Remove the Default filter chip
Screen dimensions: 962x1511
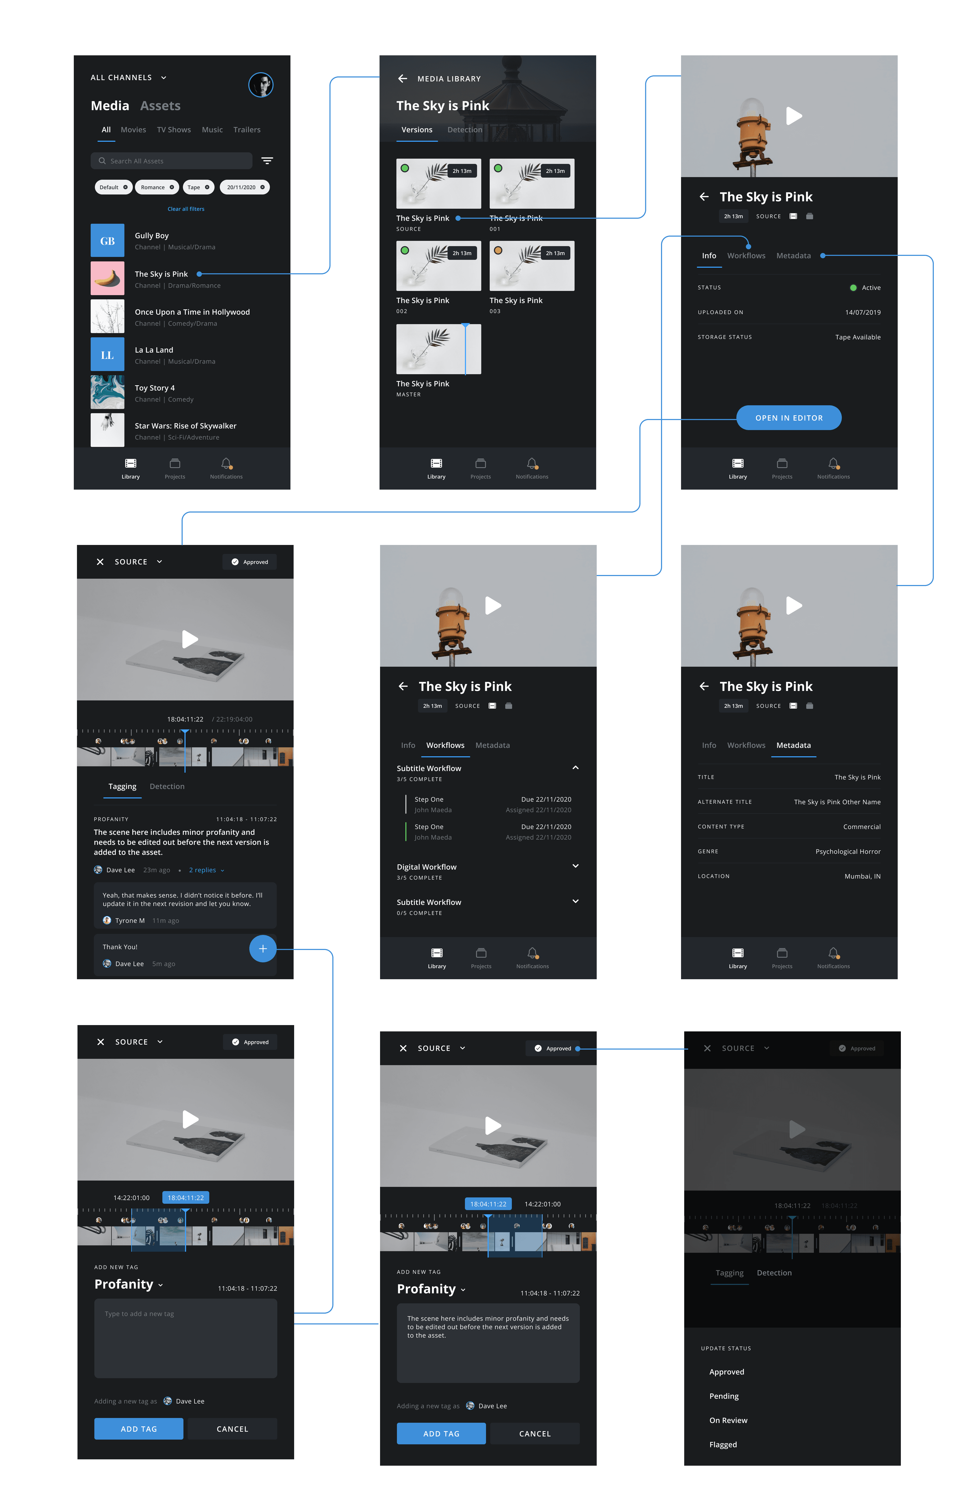click(125, 187)
